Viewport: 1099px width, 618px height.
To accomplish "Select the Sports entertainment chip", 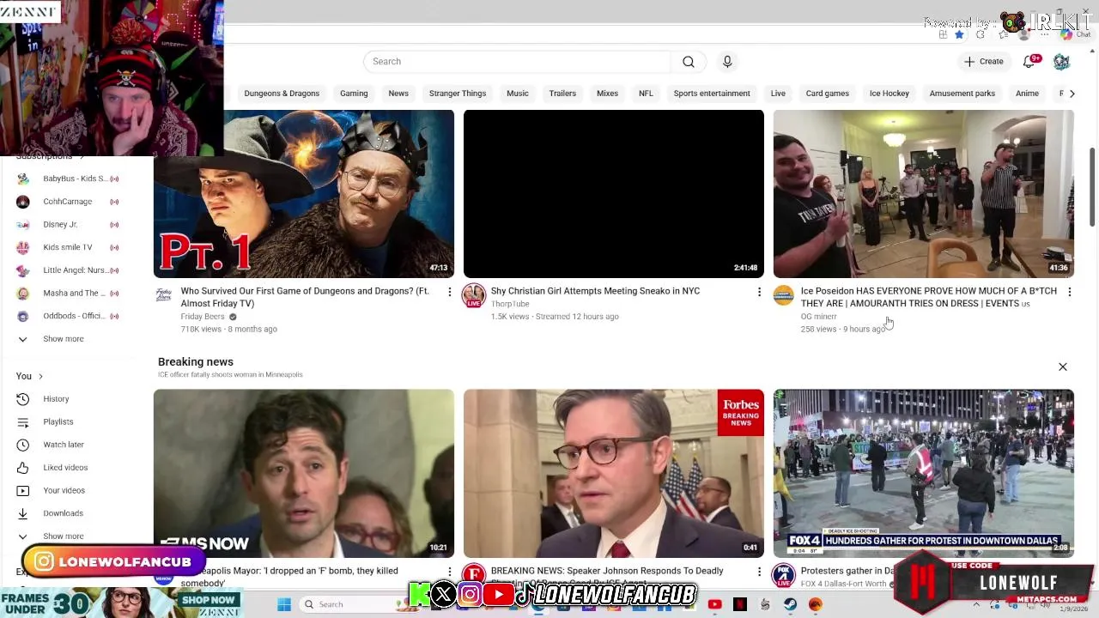I will click(712, 94).
